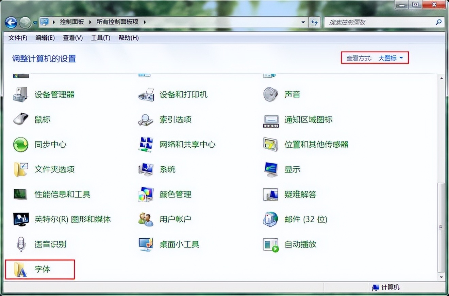Open the 查看方式 view mode dropdown
The width and height of the screenshot is (449, 296).
coord(390,58)
